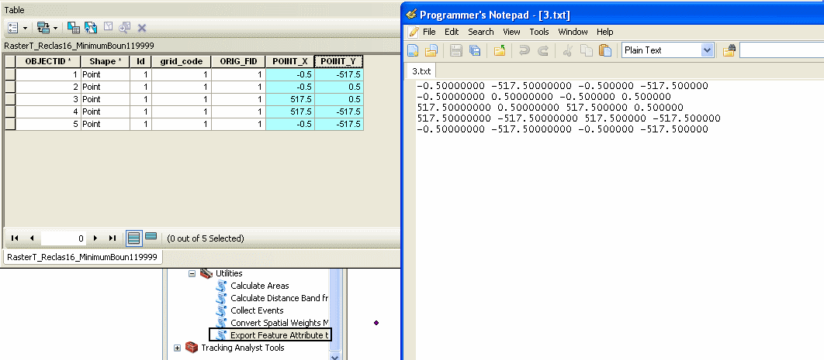Click the Open Project folder icon
Viewport: 824px width, 360px height.
coord(500,50)
